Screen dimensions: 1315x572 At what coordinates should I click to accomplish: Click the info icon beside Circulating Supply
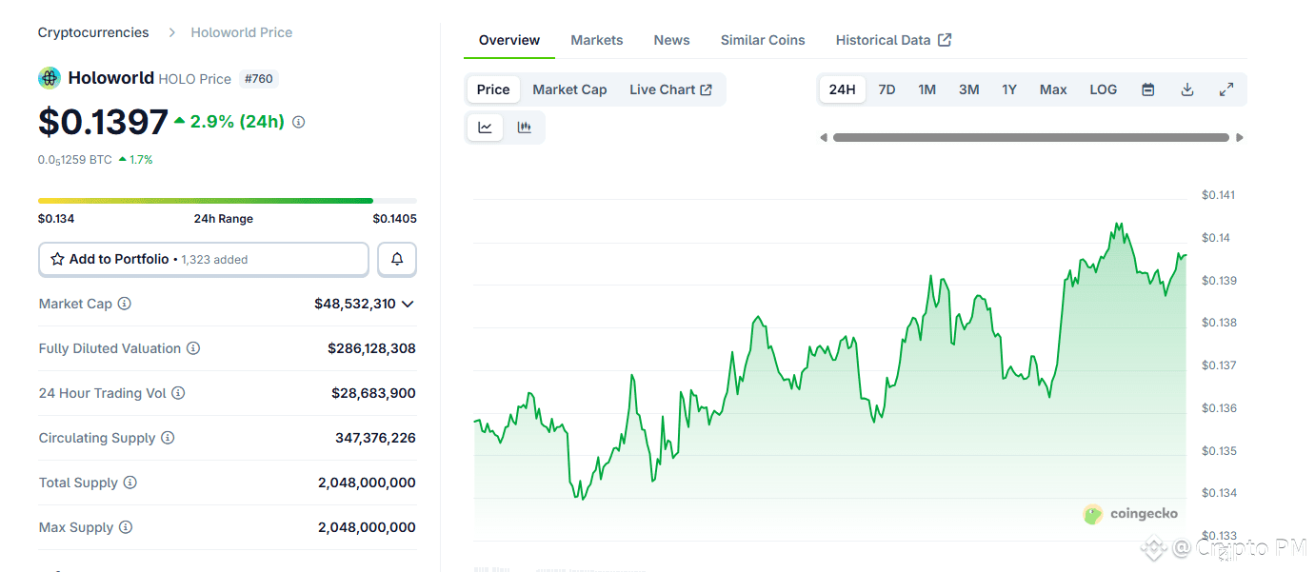click(x=168, y=438)
